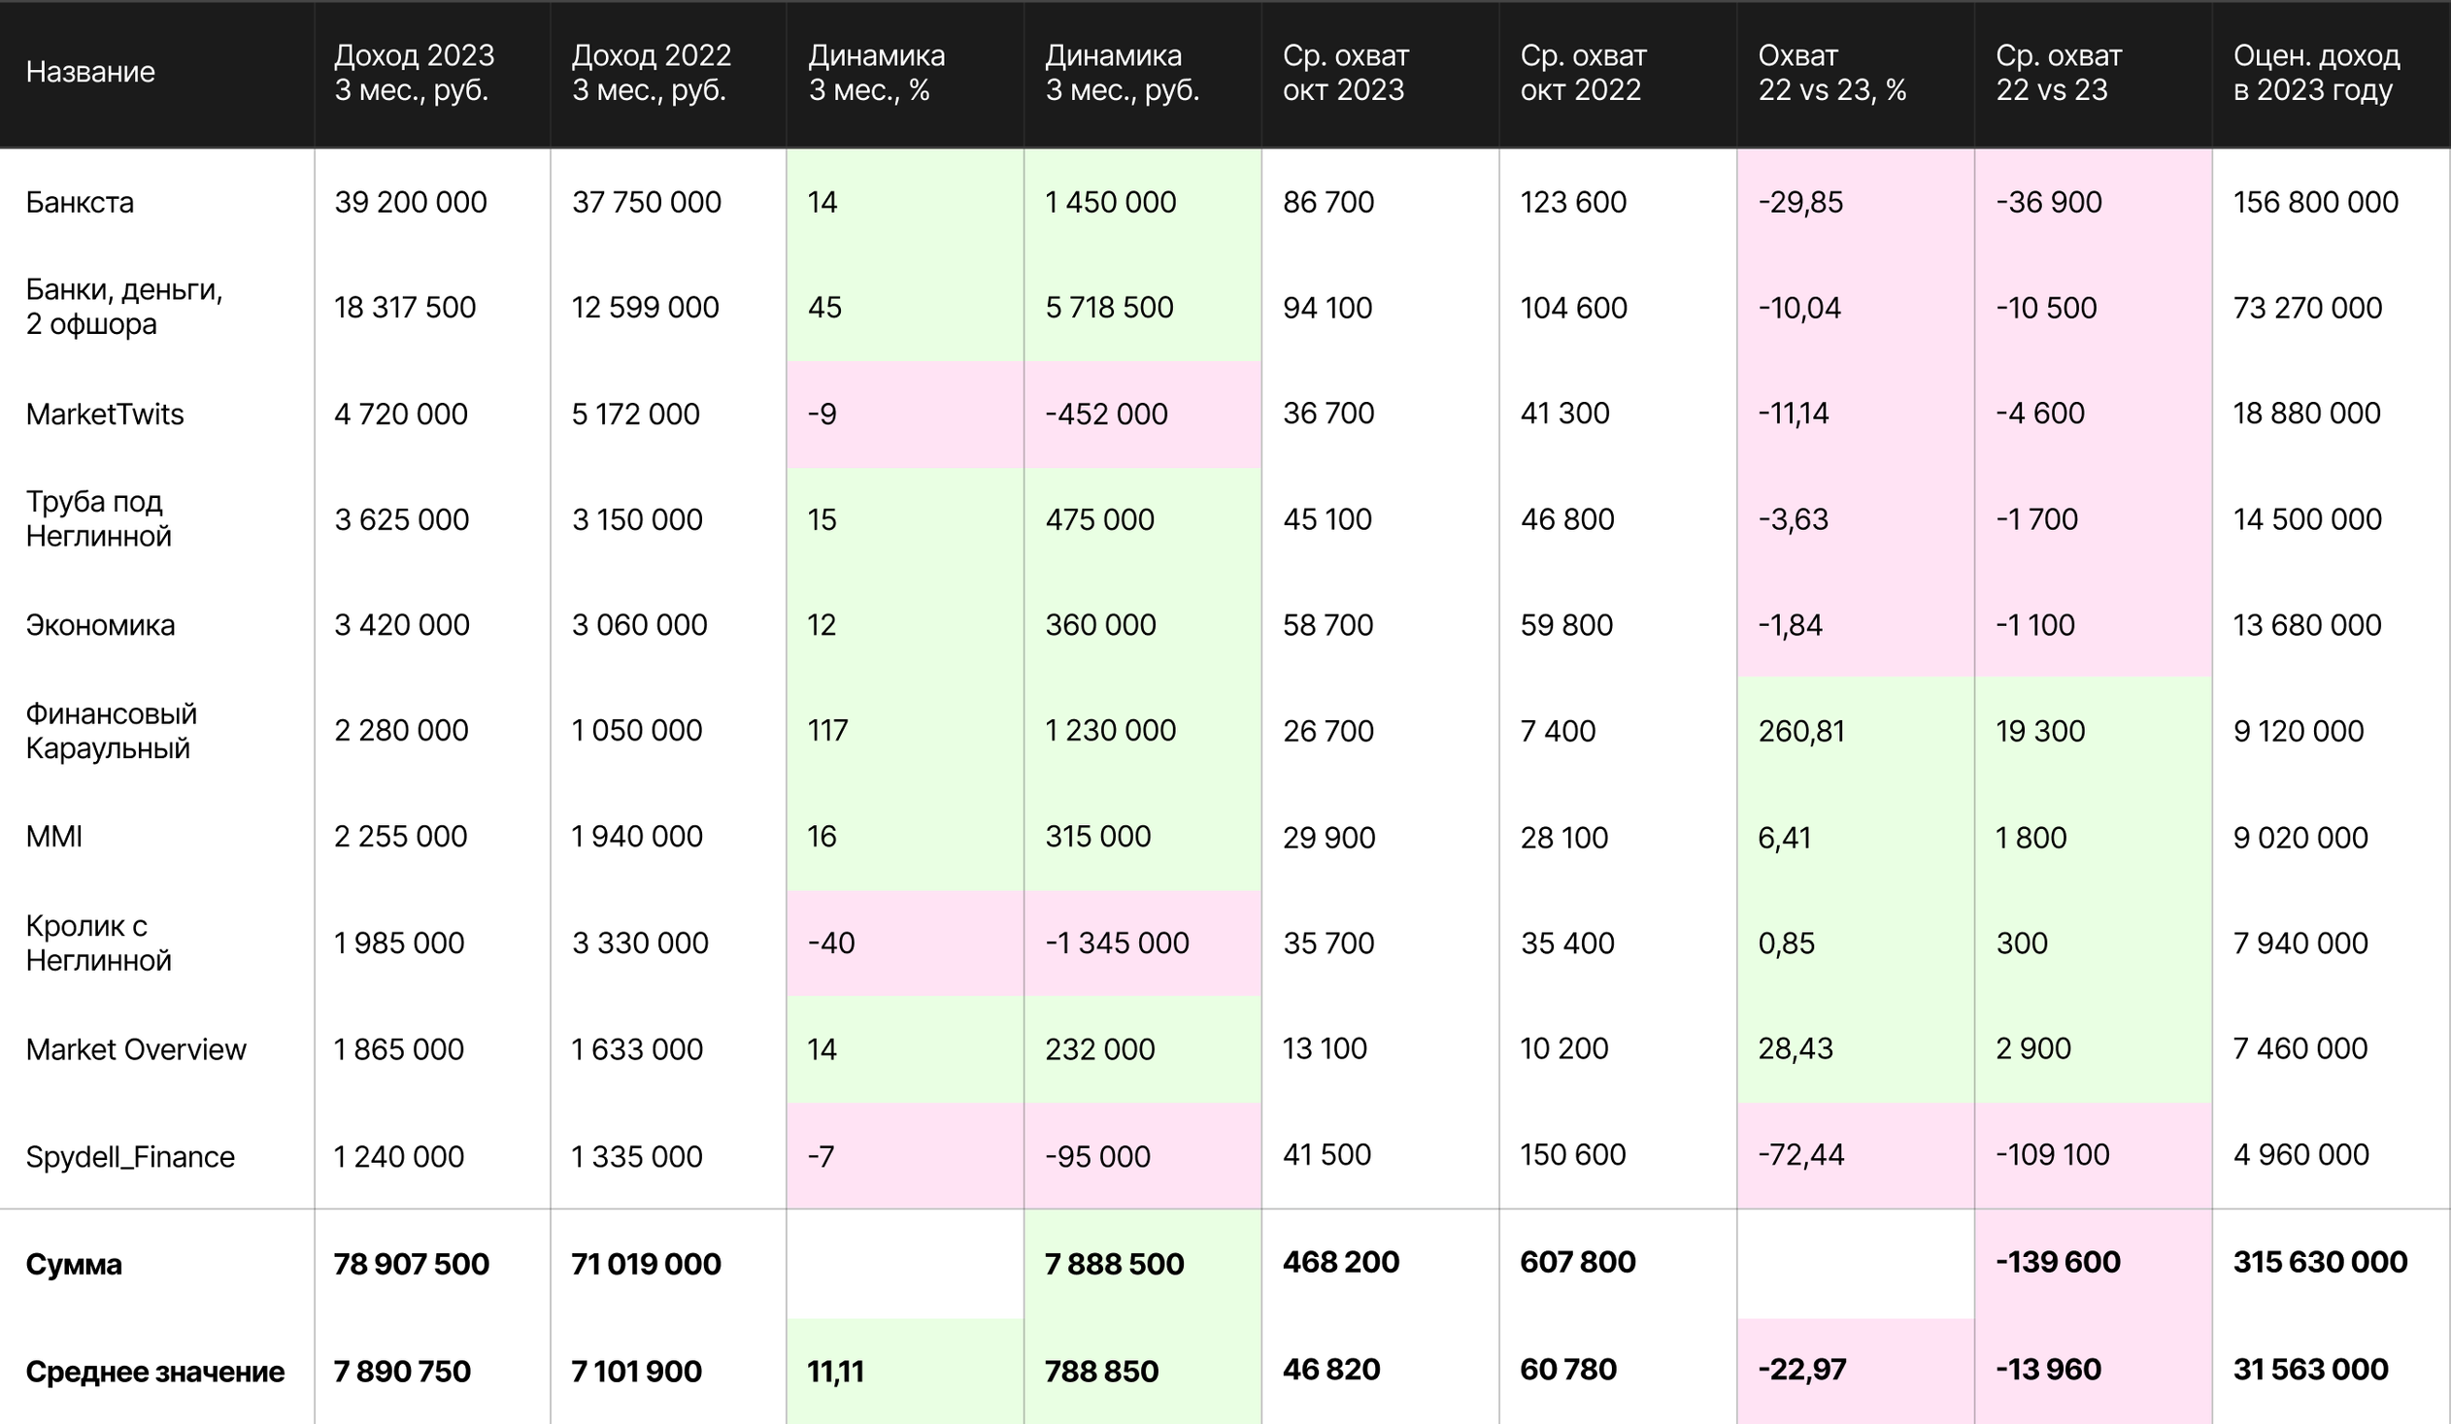Click the "Сумма" row label
This screenshot has width=2451, height=1424.
click(74, 1265)
